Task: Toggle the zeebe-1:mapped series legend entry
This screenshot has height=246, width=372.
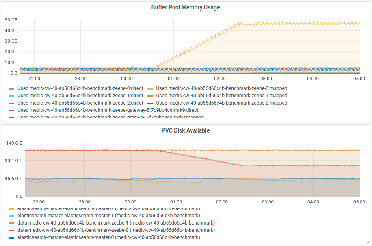Action: [x=222, y=96]
